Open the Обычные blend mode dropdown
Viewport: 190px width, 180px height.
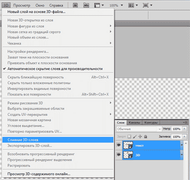(139, 129)
